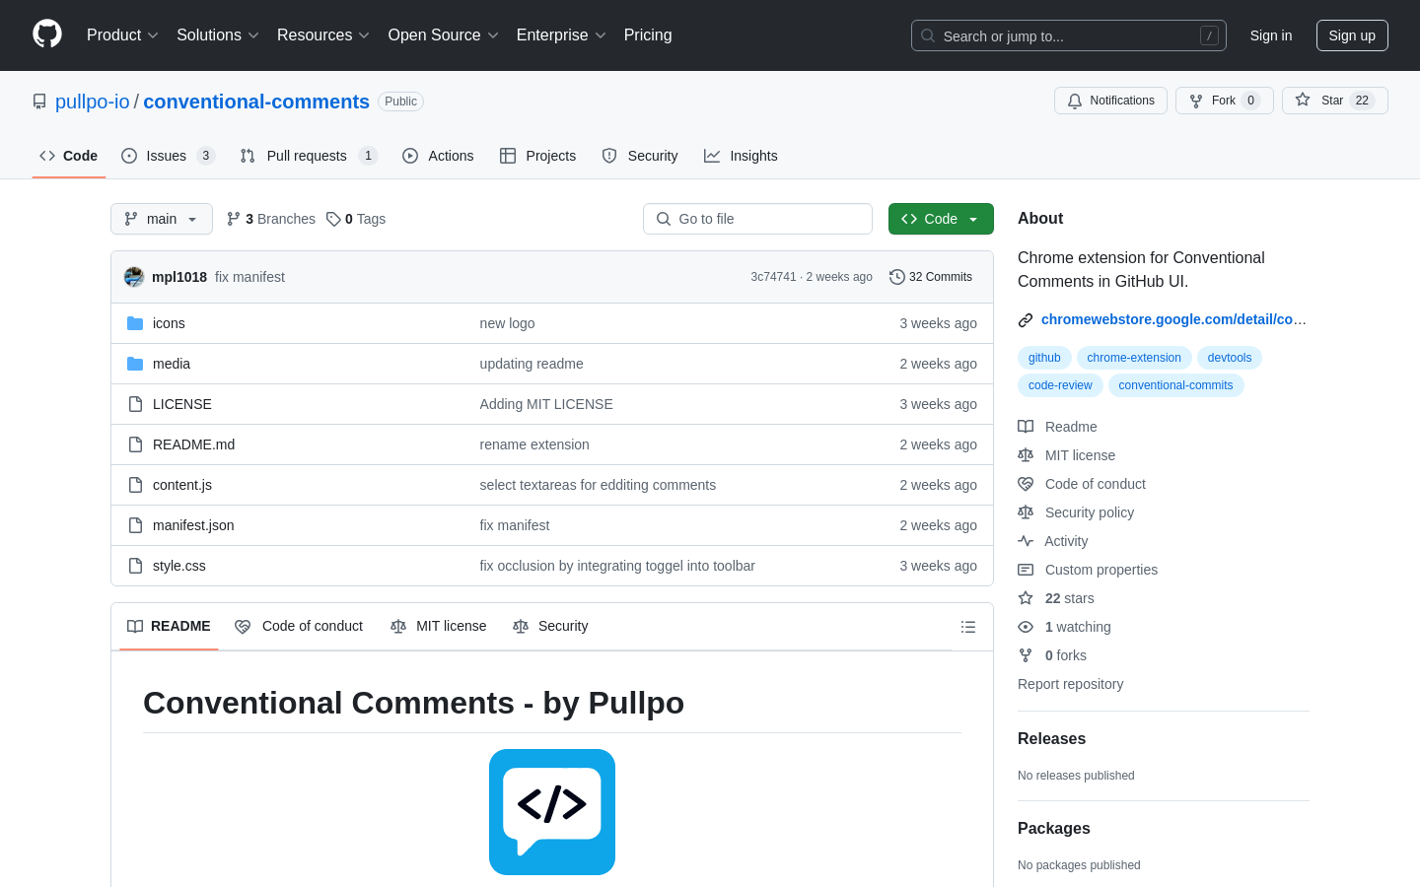
Task: Open the 'new logo' commit message
Action: 507,323
